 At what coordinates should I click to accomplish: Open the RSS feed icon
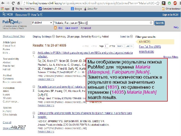tap(55, 28)
